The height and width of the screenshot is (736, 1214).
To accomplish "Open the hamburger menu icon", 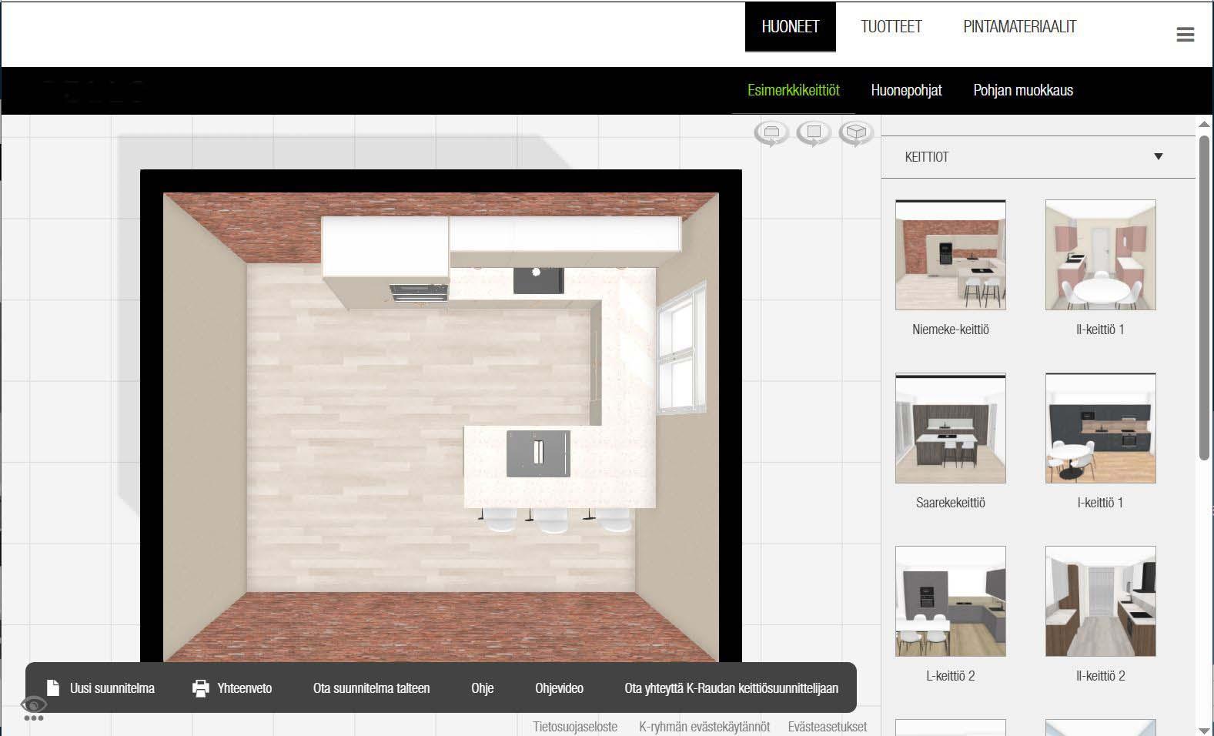I will (1185, 35).
